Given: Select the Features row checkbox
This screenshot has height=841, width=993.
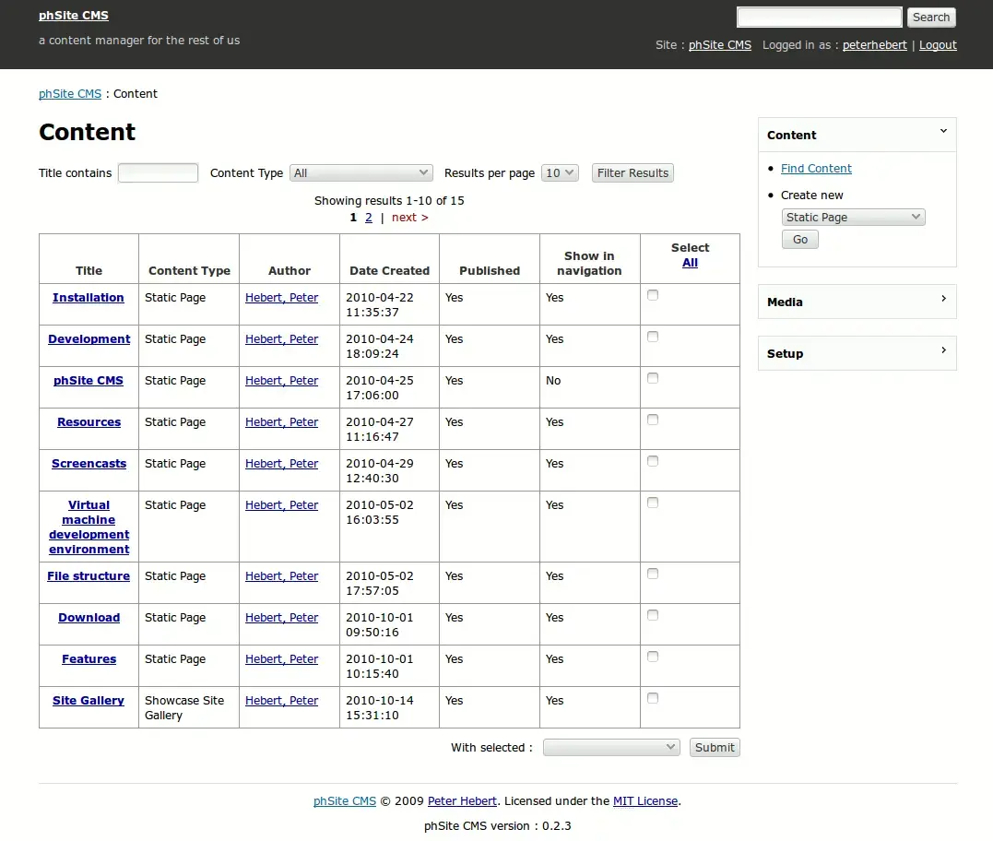Looking at the screenshot, I should [x=653, y=657].
